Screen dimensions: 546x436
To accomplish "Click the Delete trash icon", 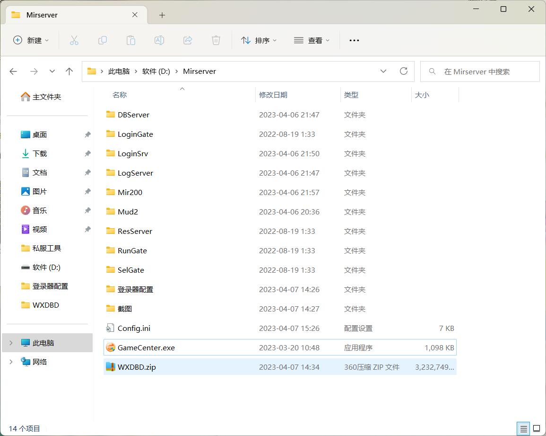I will (x=216, y=40).
